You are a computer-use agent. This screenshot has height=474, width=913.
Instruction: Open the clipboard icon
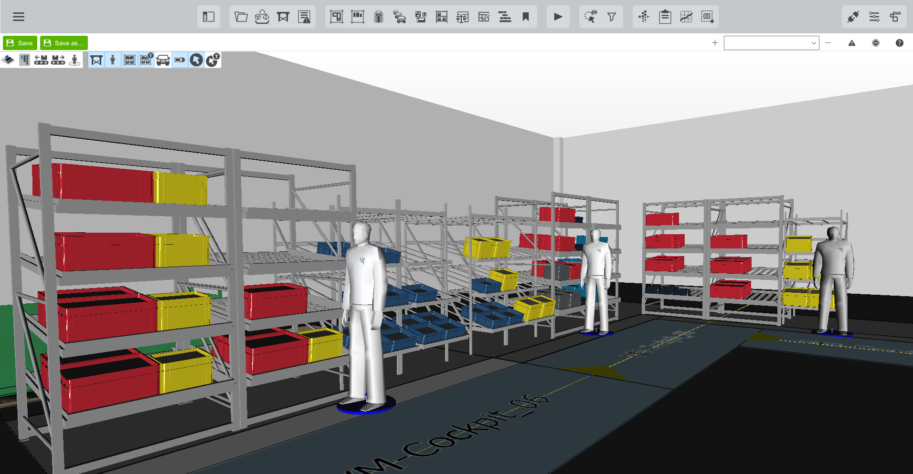[665, 17]
